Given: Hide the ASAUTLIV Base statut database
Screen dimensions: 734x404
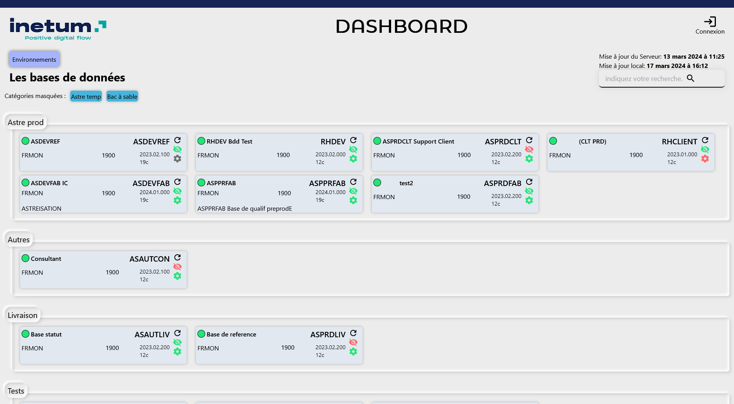Looking at the screenshot, I should [177, 342].
